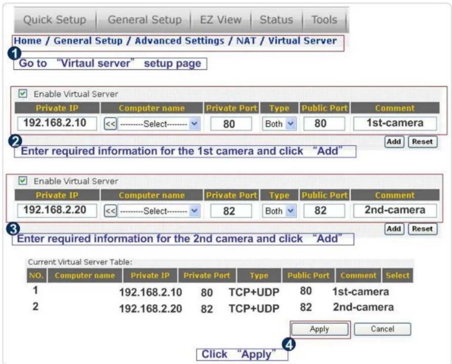
Task: Click Reset button below the 2nd-camera row
Action: [422, 229]
